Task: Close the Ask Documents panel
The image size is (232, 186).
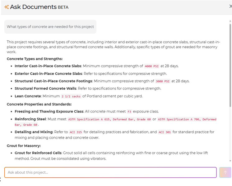Action: click(x=230, y=6)
